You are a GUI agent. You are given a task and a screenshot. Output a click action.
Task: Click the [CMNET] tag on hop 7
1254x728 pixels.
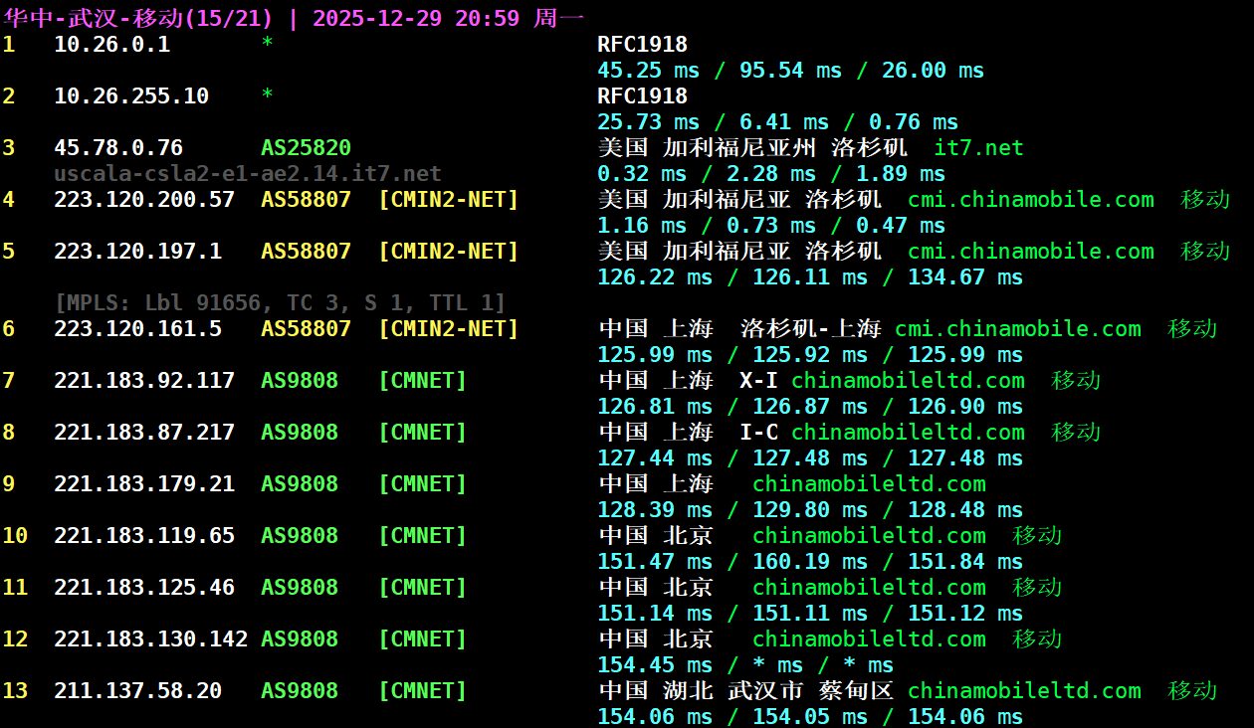coord(422,381)
